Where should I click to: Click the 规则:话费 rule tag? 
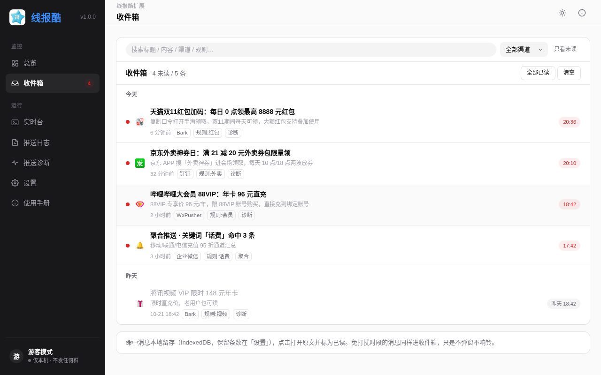point(218,256)
